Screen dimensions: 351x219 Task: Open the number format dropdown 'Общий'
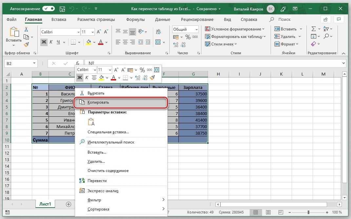[196, 29]
